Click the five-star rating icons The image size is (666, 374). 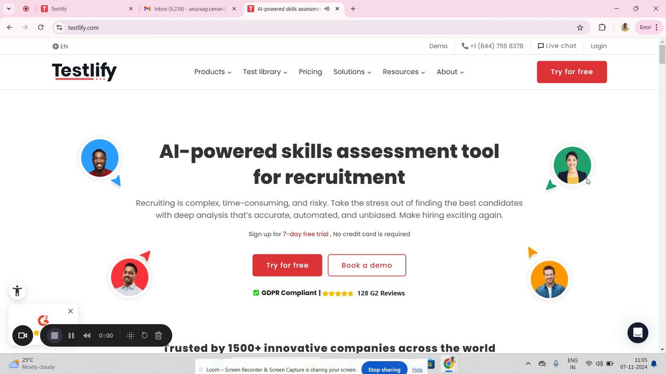coord(338,293)
